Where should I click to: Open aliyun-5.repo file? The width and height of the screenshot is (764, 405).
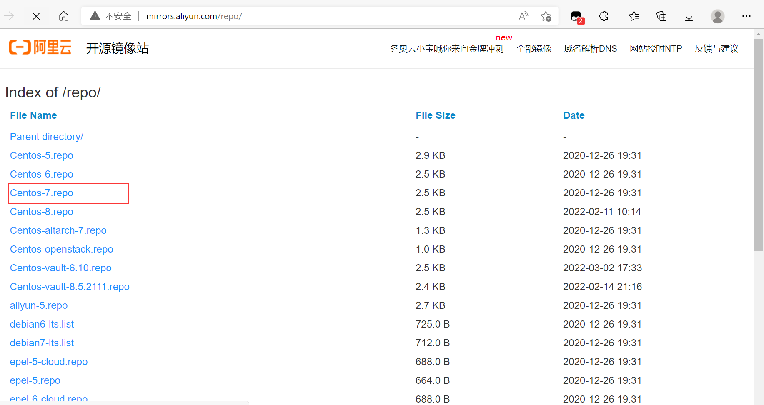39,305
